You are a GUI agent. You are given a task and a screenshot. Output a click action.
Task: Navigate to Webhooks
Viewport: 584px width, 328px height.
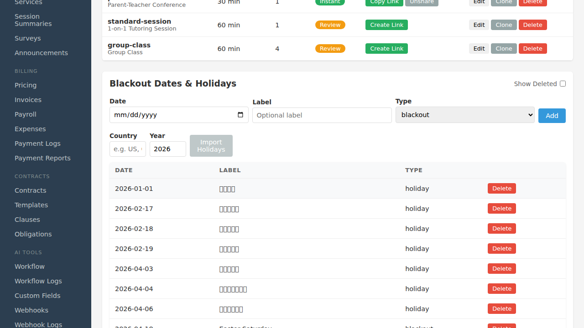31,310
